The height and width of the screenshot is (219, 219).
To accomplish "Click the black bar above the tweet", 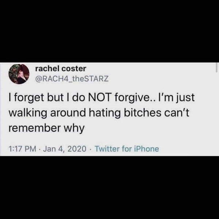I will (109, 31).
